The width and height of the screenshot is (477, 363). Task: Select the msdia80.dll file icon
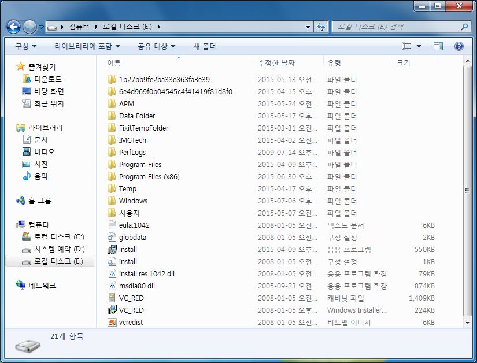[112, 286]
